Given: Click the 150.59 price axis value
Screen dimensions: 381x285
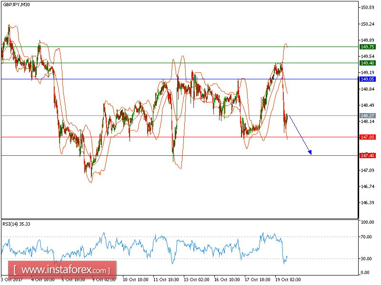Looking at the screenshot, I should pos(367,8).
